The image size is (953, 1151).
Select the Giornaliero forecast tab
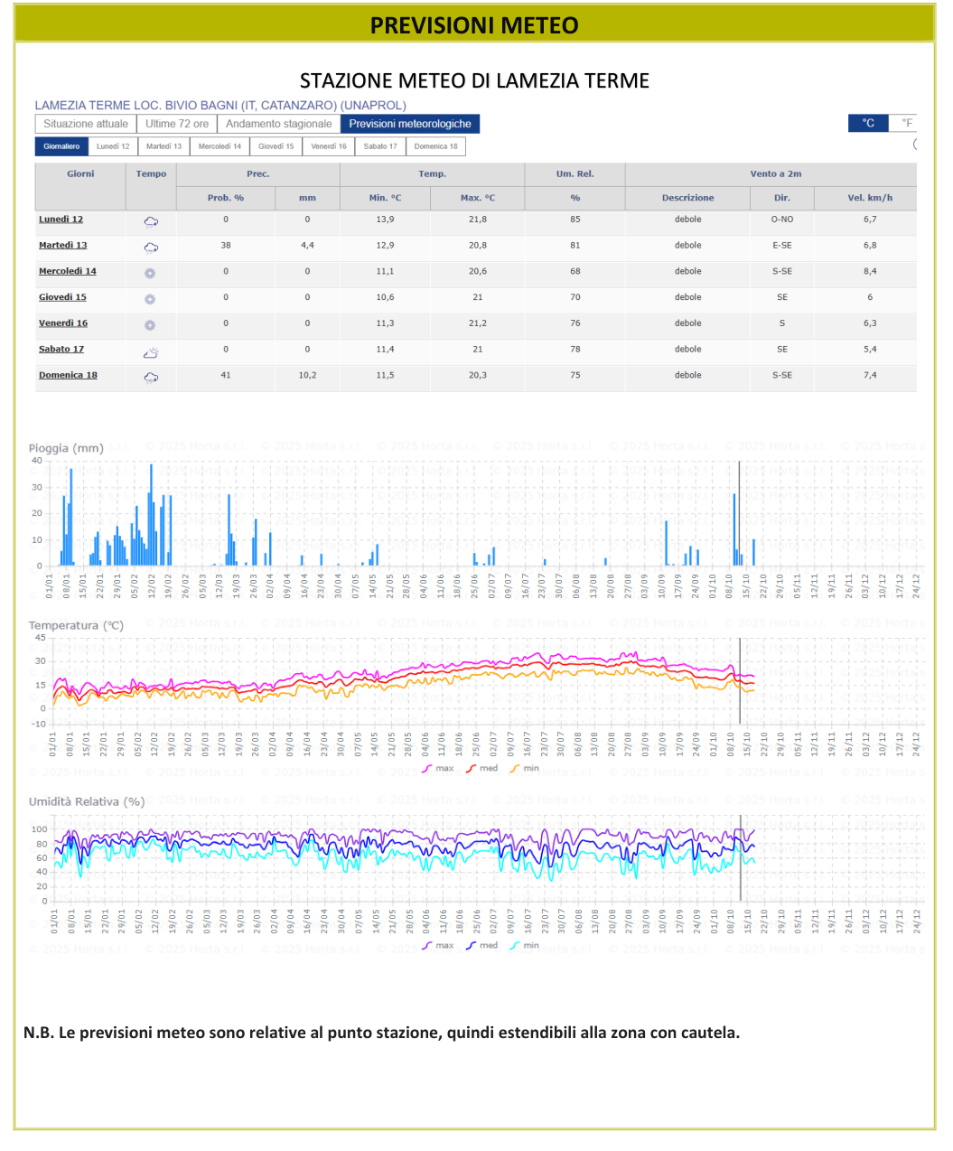[x=61, y=146]
